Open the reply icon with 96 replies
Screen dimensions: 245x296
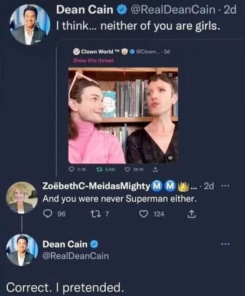coord(47,214)
